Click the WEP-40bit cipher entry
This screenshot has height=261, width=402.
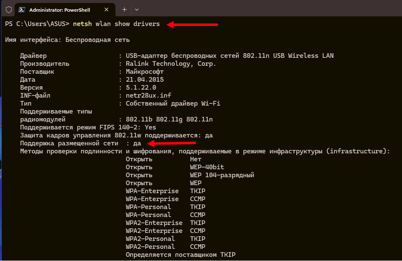click(x=207, y=167)
